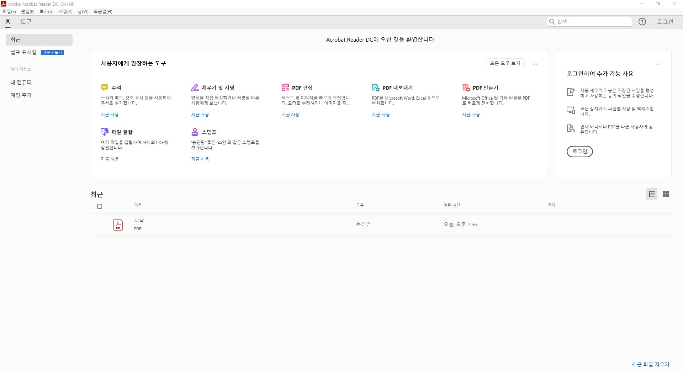Click the PDF file icon of 시작
The height and width of the screenshot is (370, 683).
tap(118, 225)
